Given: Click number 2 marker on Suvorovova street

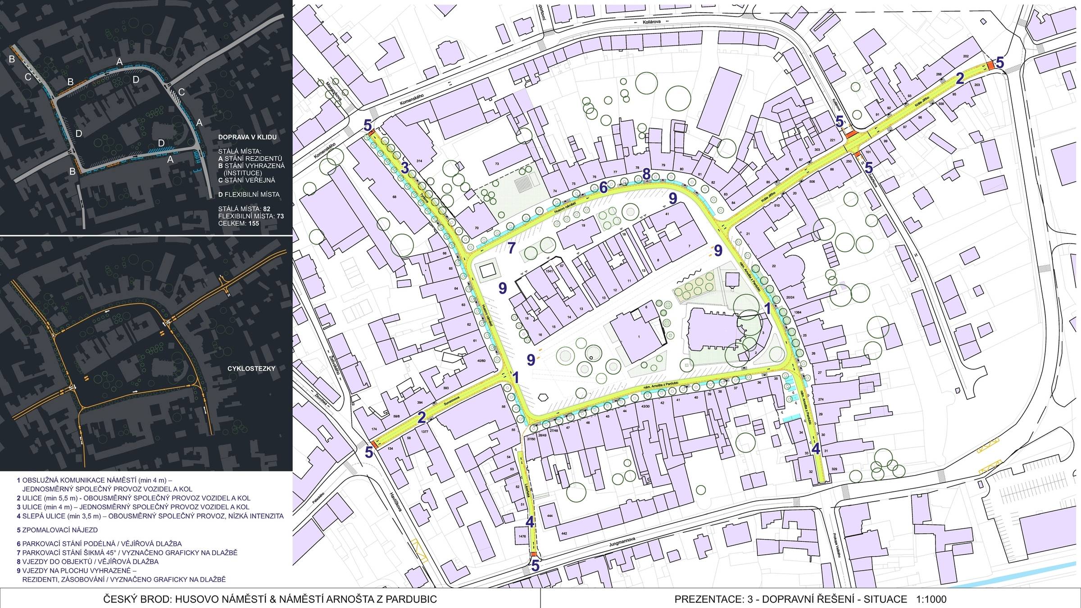Looking at the screenshot, I should click(421, 417).
